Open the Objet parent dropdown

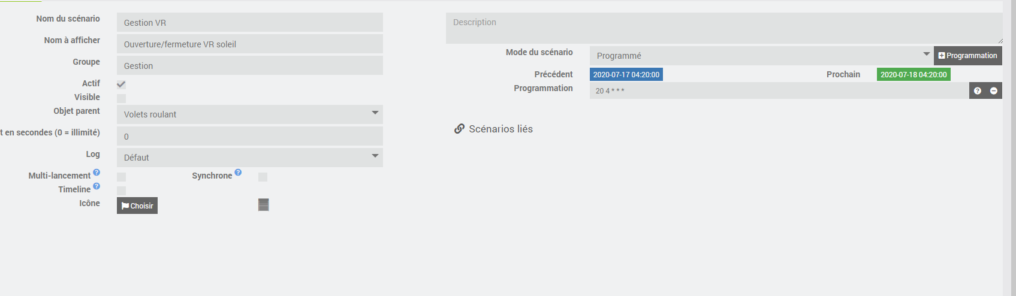tap(249, 114)
